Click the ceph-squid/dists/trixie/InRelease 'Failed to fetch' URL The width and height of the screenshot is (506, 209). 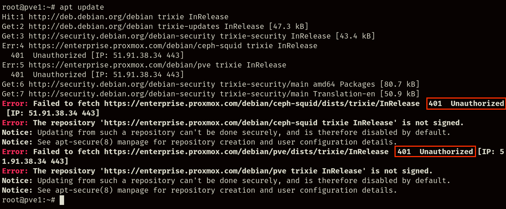pos(262,104)
